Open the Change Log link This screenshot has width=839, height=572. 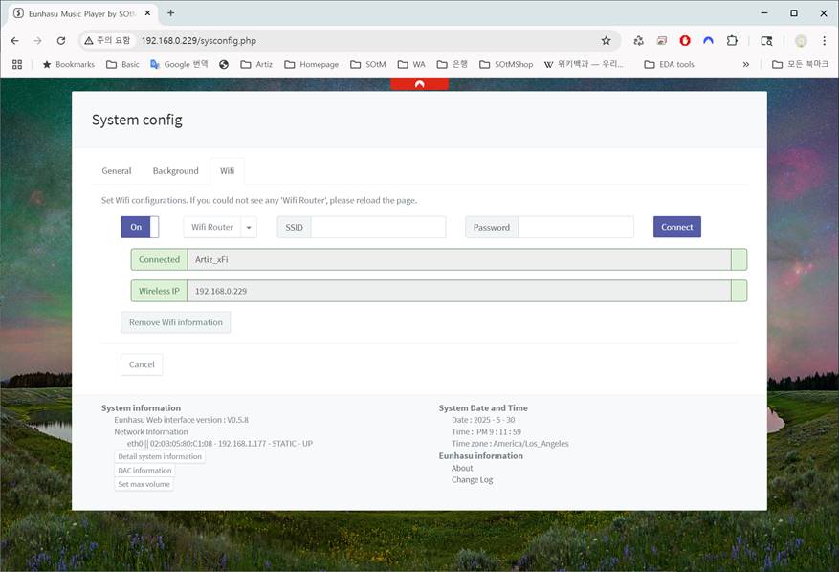point(472,480)
